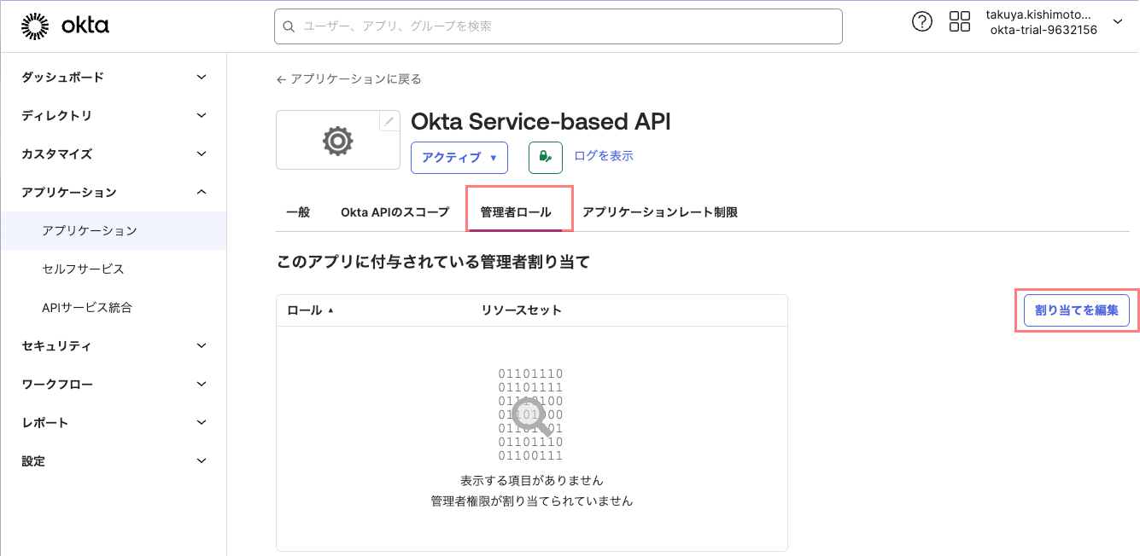Screen dimensions: 1140x556
Task: Expand the セキュリティ sidebar section
Action: coord(114,346)
